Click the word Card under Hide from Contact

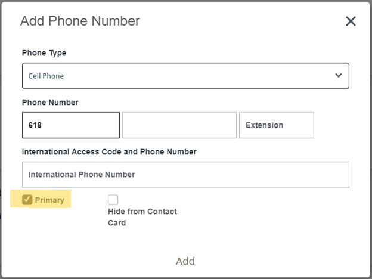(x=117, y=223)
